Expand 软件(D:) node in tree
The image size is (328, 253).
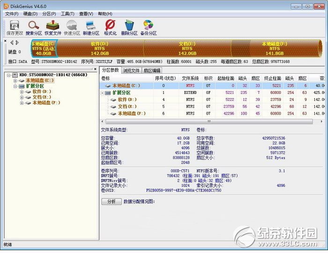22,92
